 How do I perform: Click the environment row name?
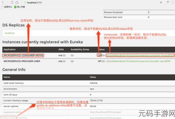[x=10, y=89]
